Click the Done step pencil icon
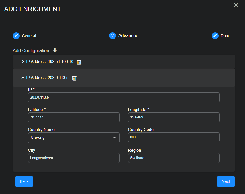The image size is (245, 194). click(215, 36)
